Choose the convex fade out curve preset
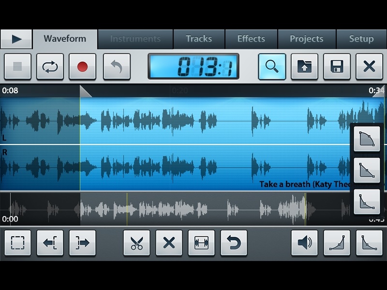The width and height of the screenshot is (387, 290). click(367, 139)
